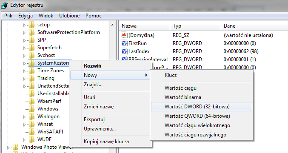Click the SystemRestore folder icon
This screenshot has width=288, height=153.
32,63
